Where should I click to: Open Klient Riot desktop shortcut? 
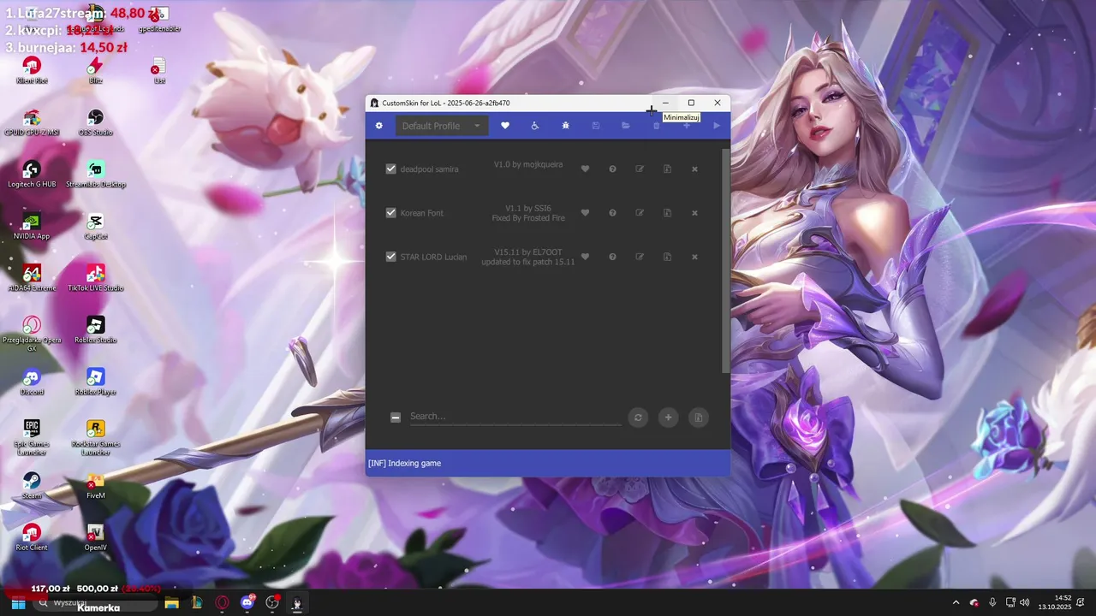(x=32, y=70)
